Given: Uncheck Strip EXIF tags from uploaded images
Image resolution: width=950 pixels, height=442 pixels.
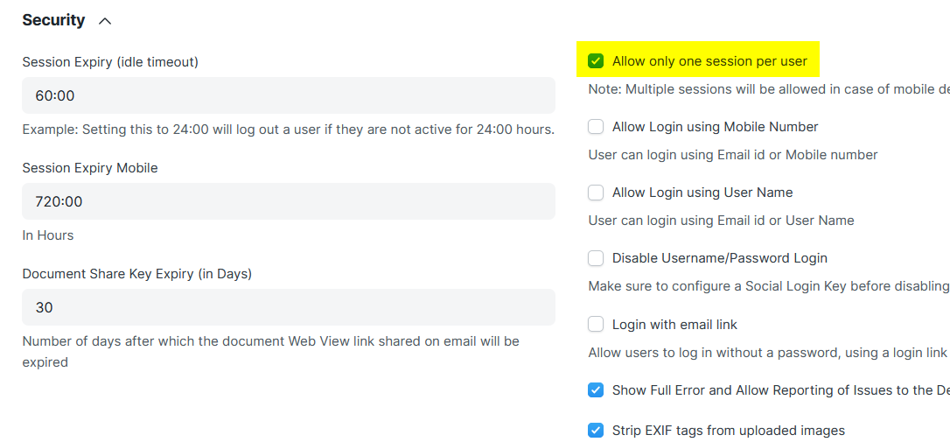Looking at the screenshot, I should [x=596, y=431].
